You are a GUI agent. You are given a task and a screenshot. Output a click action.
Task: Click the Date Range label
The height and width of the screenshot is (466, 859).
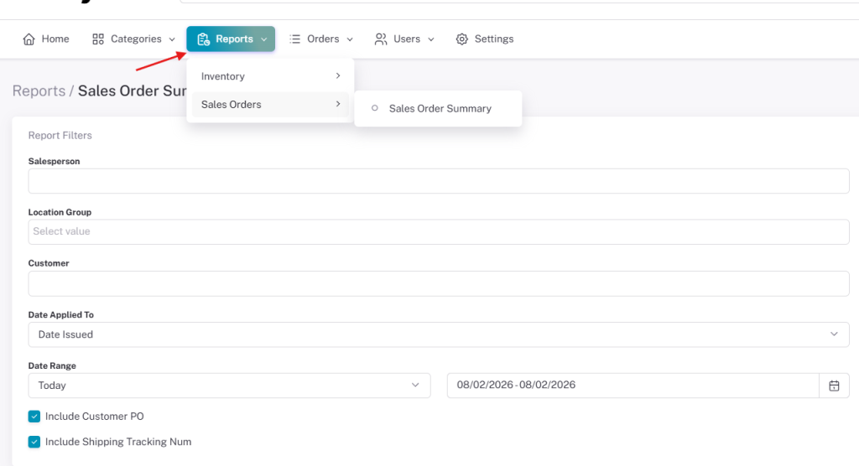pos(52,365)
